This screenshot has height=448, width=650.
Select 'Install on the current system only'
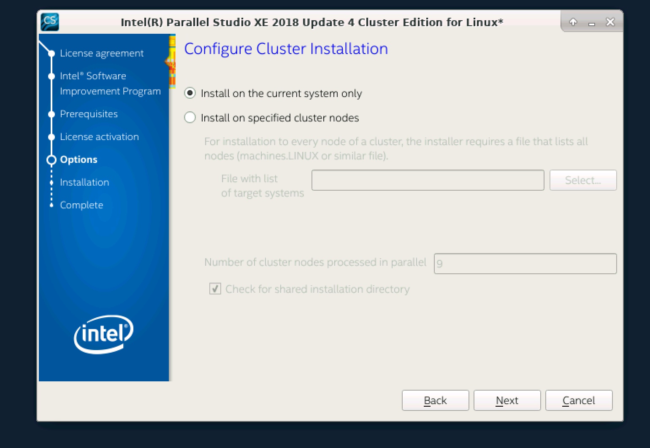click(190, 93)
